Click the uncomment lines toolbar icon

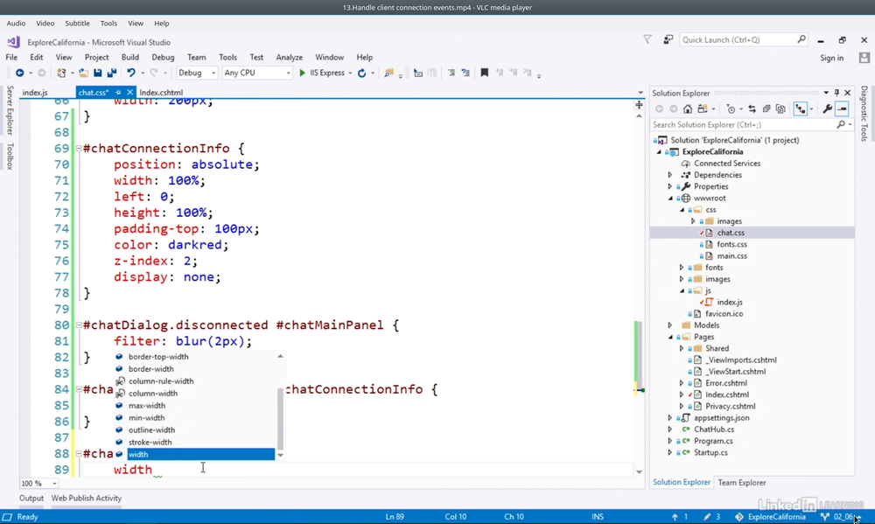click(x=465, y=73)
